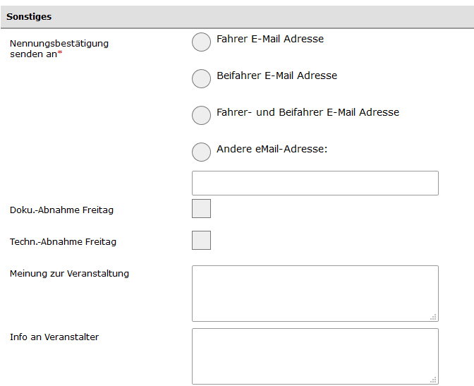Select the Fahrer E-Mail Adresse radio button

pyautogui.click(x=201, y=42)
